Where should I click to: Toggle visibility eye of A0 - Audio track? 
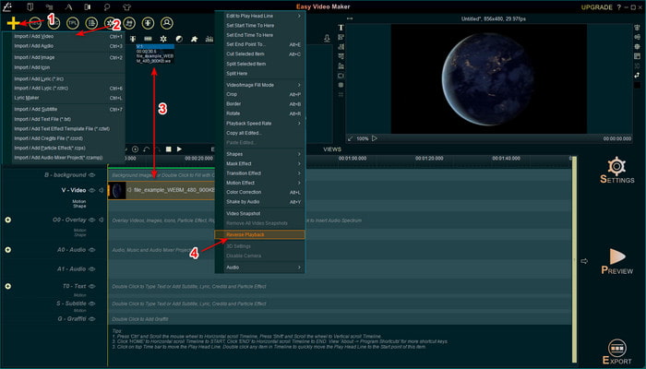pyautogui.click(x=92, y=250)
